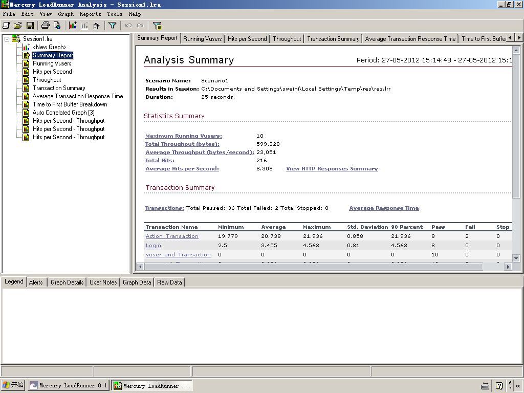524x393 pixels.
Task: Select Time to First Buffer Breakdown in tree
Action: click(70, 104)
